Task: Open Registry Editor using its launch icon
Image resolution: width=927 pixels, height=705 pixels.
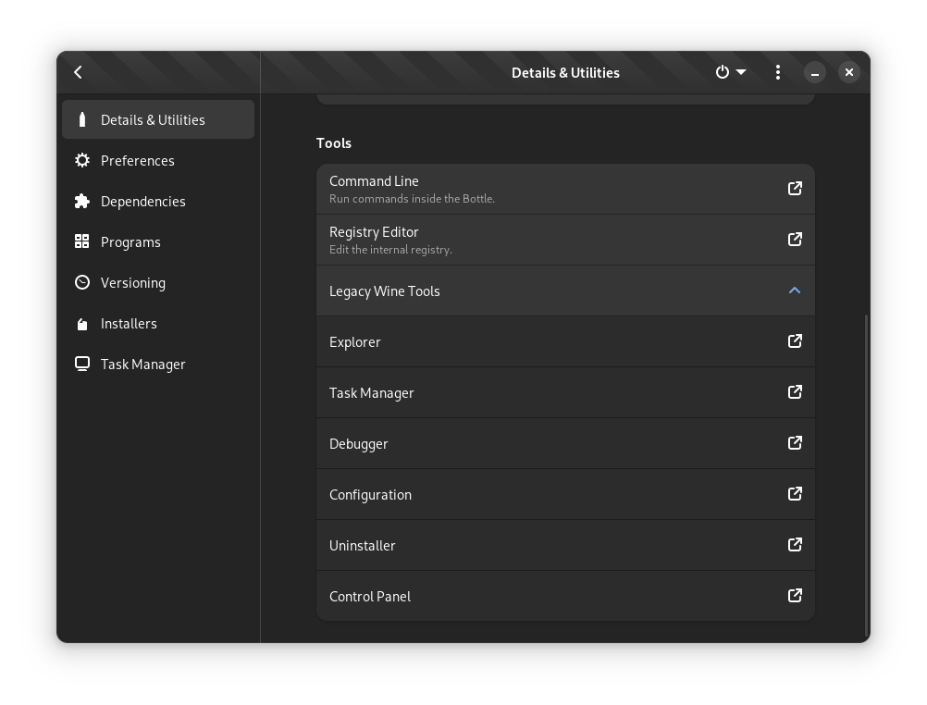Action: (x=794, y=240)
